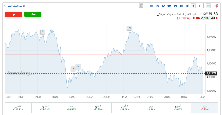Click the right news marker near 18:00
Image resolution: width=222 pixels, height=115 pixels.
[78, 66]
